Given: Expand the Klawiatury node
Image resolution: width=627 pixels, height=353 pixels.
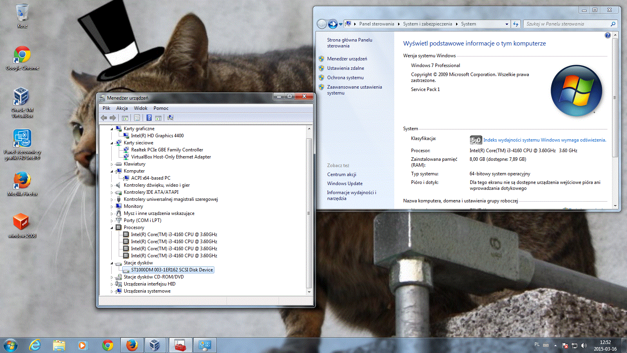Looking at the screenshot, I should 112,164.
